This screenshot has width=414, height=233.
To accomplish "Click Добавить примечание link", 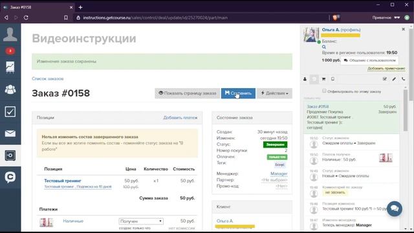I will click(x=386, y=69).
